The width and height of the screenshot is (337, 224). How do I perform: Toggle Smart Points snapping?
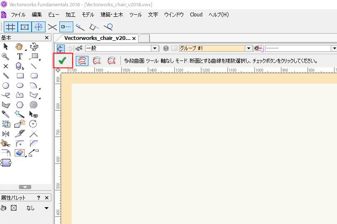(x=66, y=27)
